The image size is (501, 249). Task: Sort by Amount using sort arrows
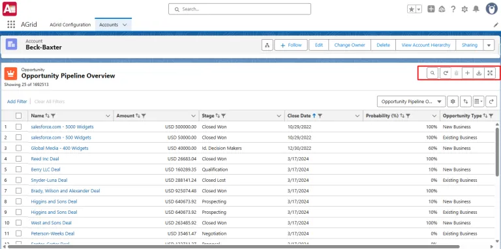click(138, 116)
